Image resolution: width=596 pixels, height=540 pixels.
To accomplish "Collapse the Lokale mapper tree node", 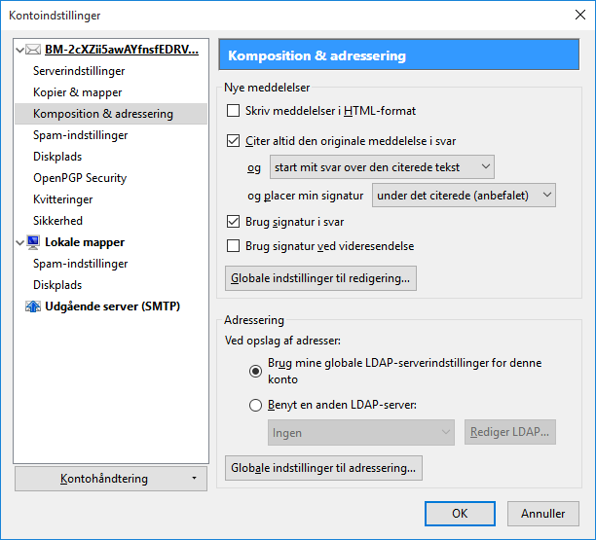I will 21,242.
